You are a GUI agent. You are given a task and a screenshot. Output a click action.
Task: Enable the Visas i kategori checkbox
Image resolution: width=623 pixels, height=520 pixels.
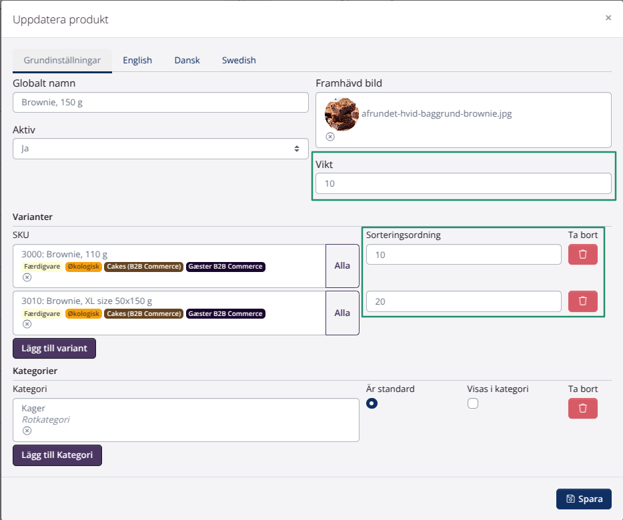[473, 403]
